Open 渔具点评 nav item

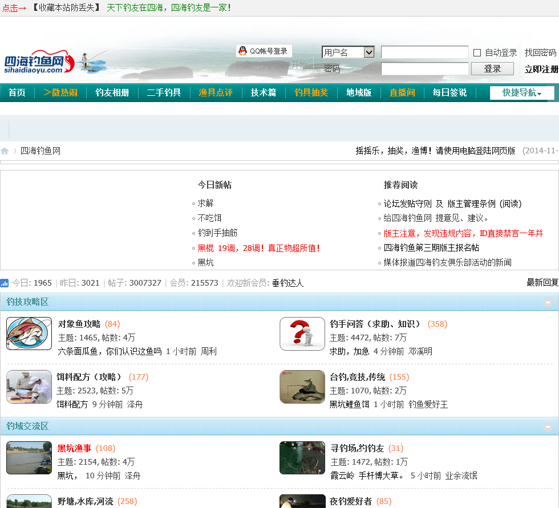(x=216, y=92)
